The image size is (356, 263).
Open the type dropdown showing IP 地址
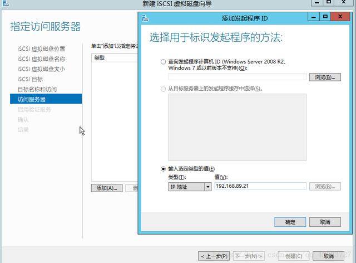click(x=190, y=187)
